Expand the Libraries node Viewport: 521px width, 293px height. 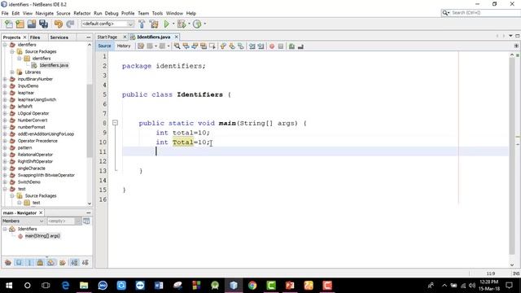coord(12,72)
